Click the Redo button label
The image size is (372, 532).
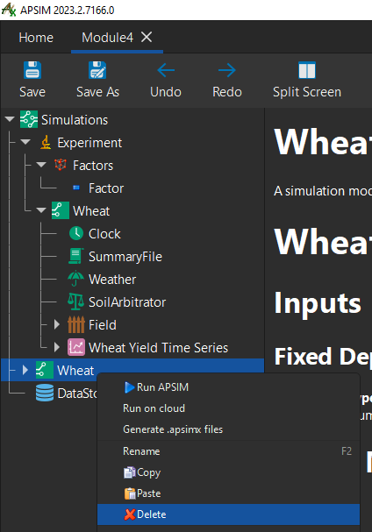coord(227,92)
